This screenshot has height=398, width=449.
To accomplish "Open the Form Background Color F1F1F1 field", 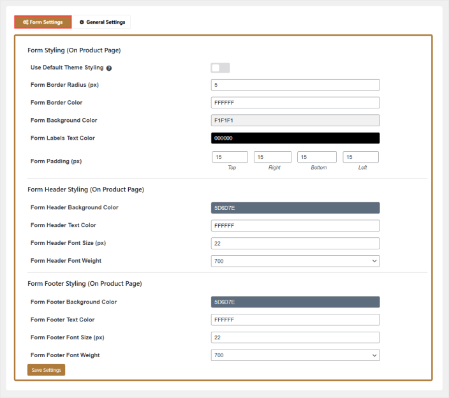I will 295,121.
